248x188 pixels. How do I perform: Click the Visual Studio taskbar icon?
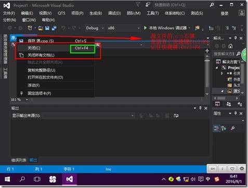click(x=69, y=179)
